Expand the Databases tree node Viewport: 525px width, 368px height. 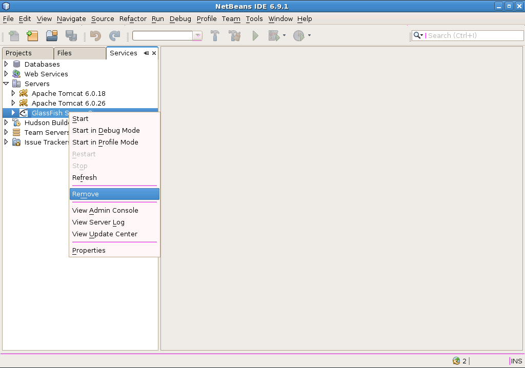point(6,64)
